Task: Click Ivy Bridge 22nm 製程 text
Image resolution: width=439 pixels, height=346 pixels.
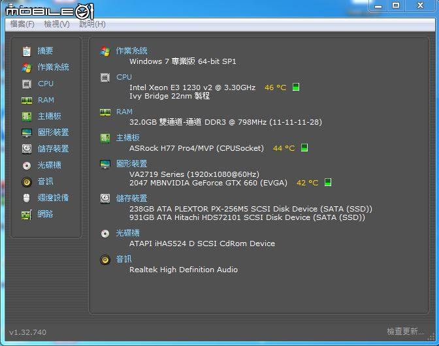Action: point(169,96)
